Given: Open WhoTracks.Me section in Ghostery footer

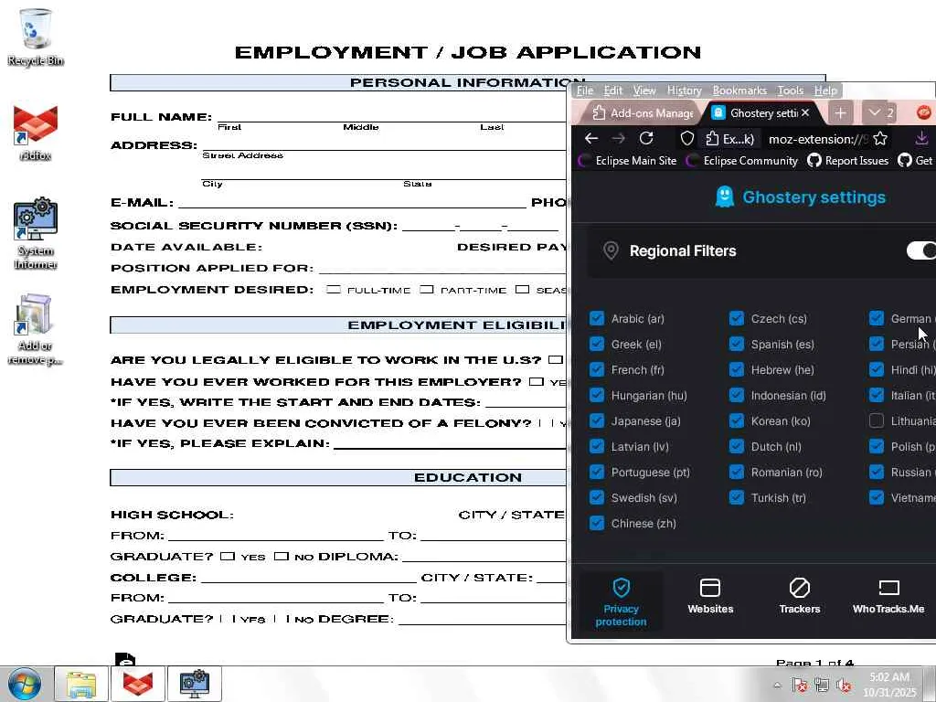Looking at the screenshot, I should (x=888, y=596).
